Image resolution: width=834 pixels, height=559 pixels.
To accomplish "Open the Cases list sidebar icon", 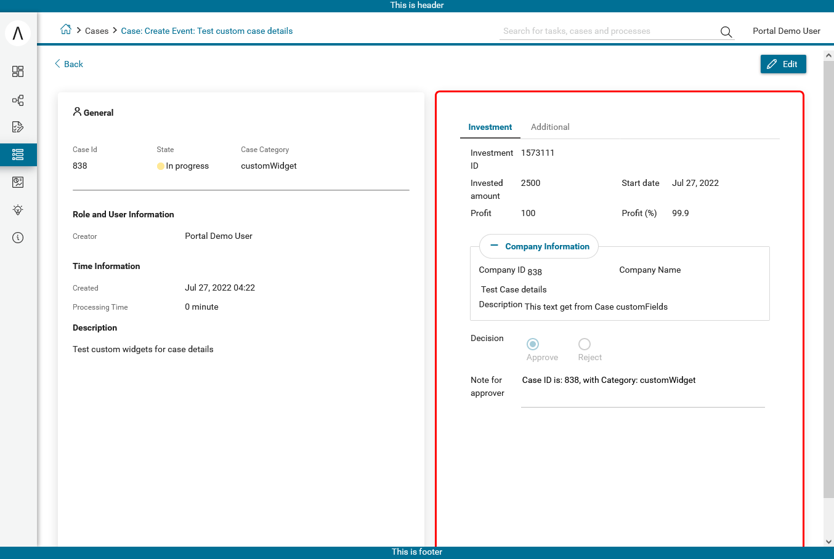I will 18,155.
